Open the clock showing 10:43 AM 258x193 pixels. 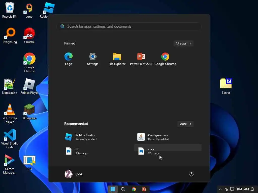point(243,189)
